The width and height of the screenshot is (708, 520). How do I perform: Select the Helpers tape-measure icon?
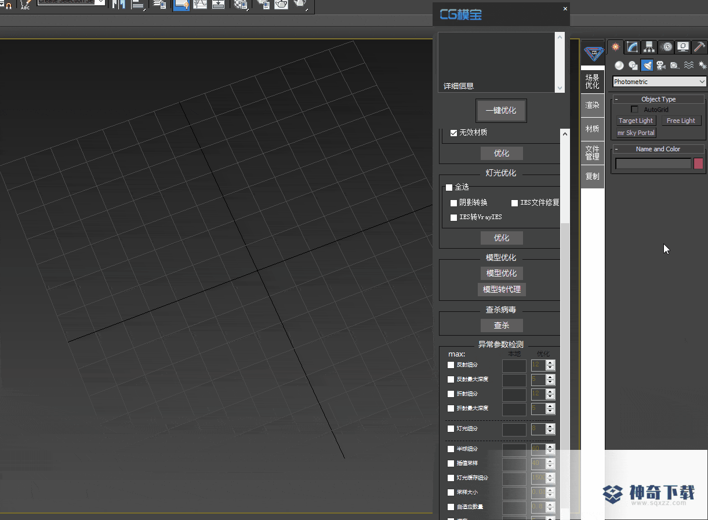tap(675, 66)
